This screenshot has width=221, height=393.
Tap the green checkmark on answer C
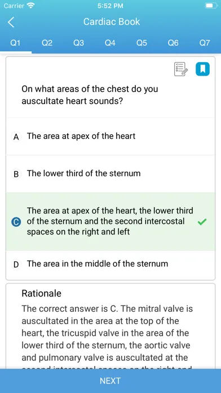click(x=202, y=222)
